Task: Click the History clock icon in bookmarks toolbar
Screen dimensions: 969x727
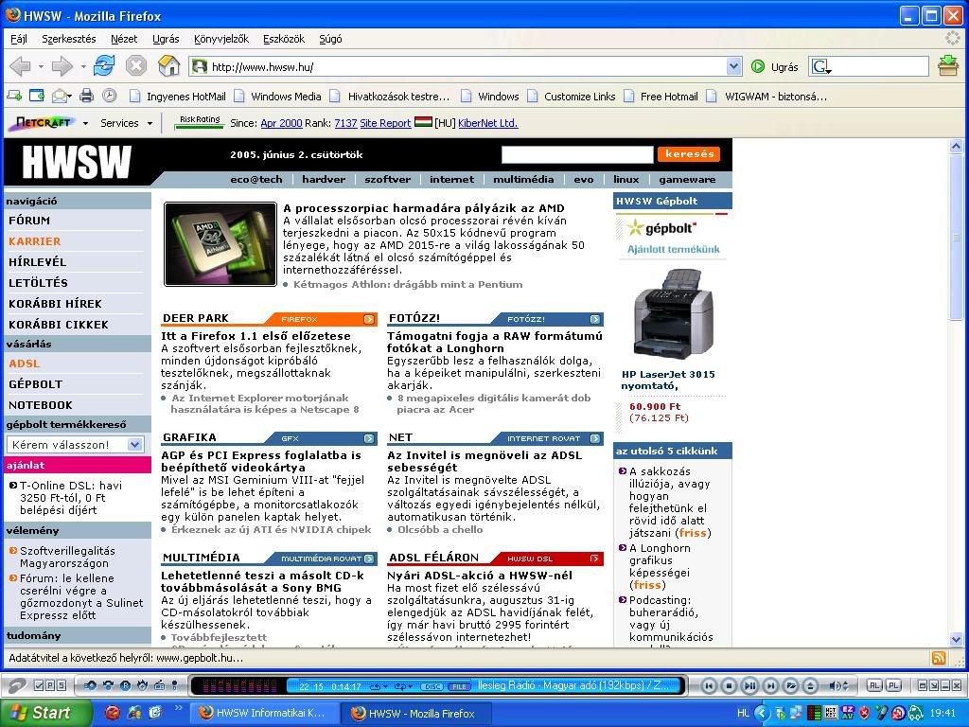Action: 110,96
